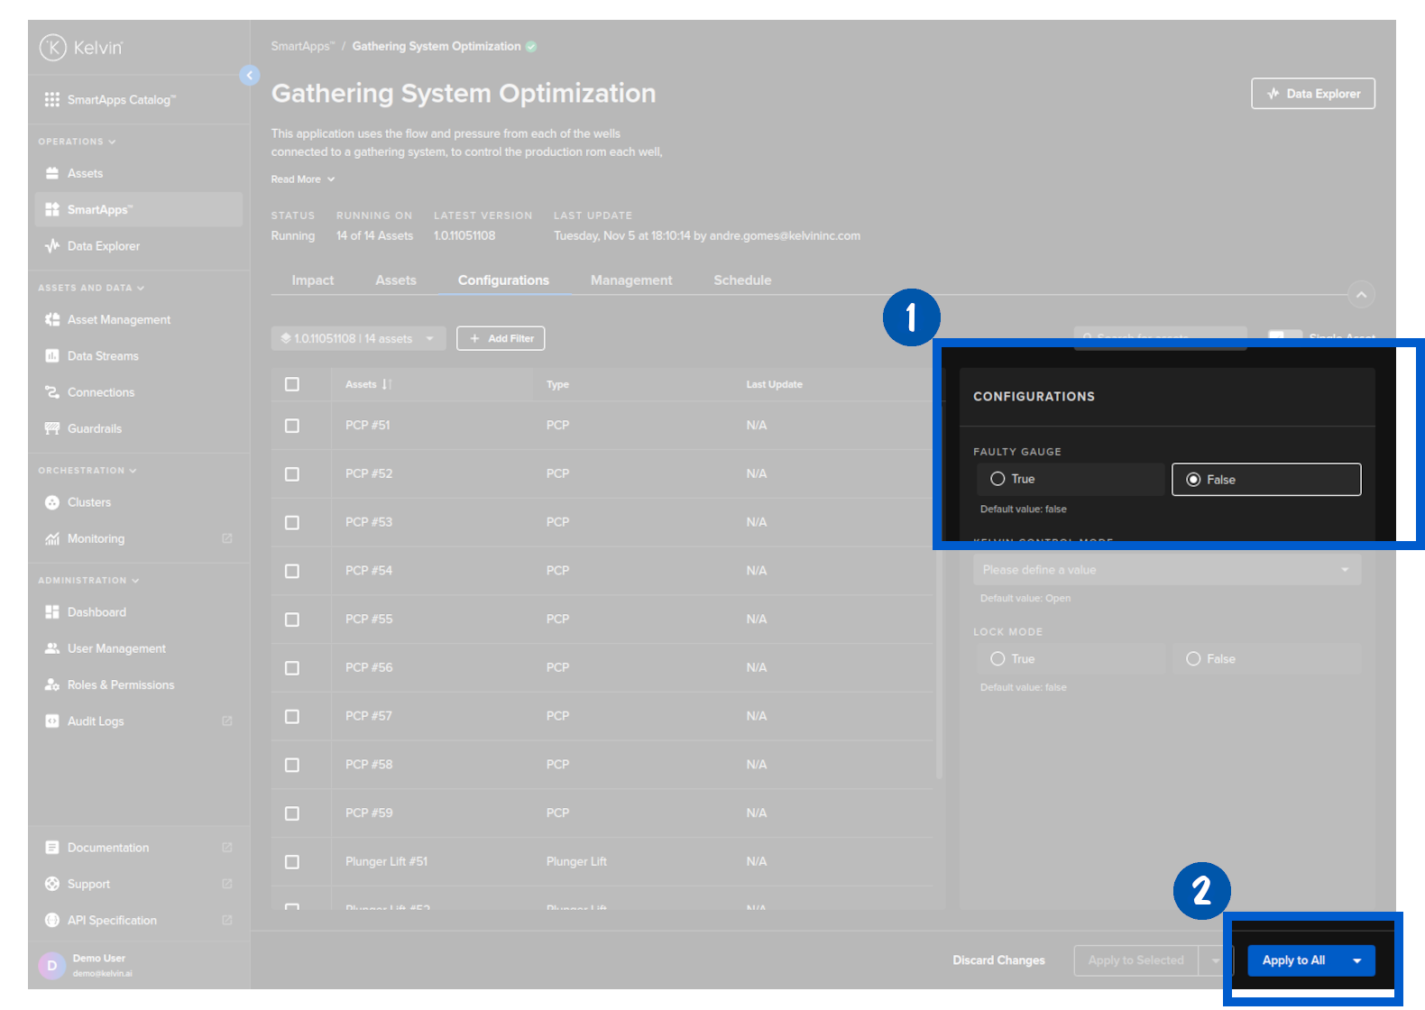Open Data Streams sidebar item

[103, 356]
